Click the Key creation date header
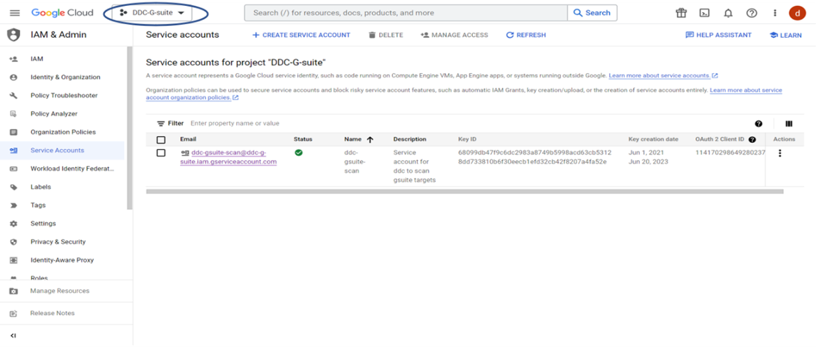The width and height of the screenshot is (816, 347). (x=653, y=140)
